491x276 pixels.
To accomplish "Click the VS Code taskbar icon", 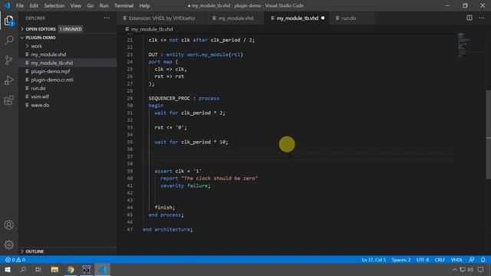I will tap(102, 269).
